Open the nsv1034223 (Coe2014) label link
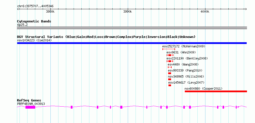Screen dimensions: 255x123 [34, 40]
